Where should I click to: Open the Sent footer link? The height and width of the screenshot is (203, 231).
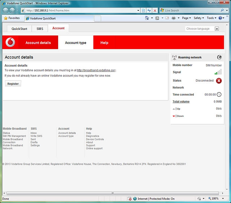point(33,139)
